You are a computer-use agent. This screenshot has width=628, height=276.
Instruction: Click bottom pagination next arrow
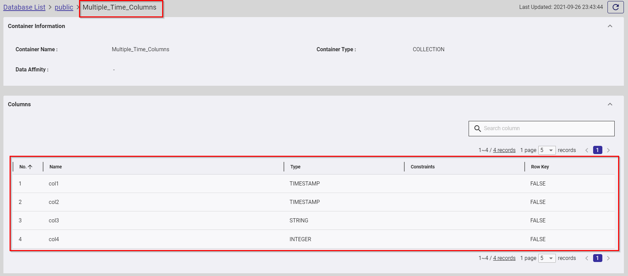608,258
